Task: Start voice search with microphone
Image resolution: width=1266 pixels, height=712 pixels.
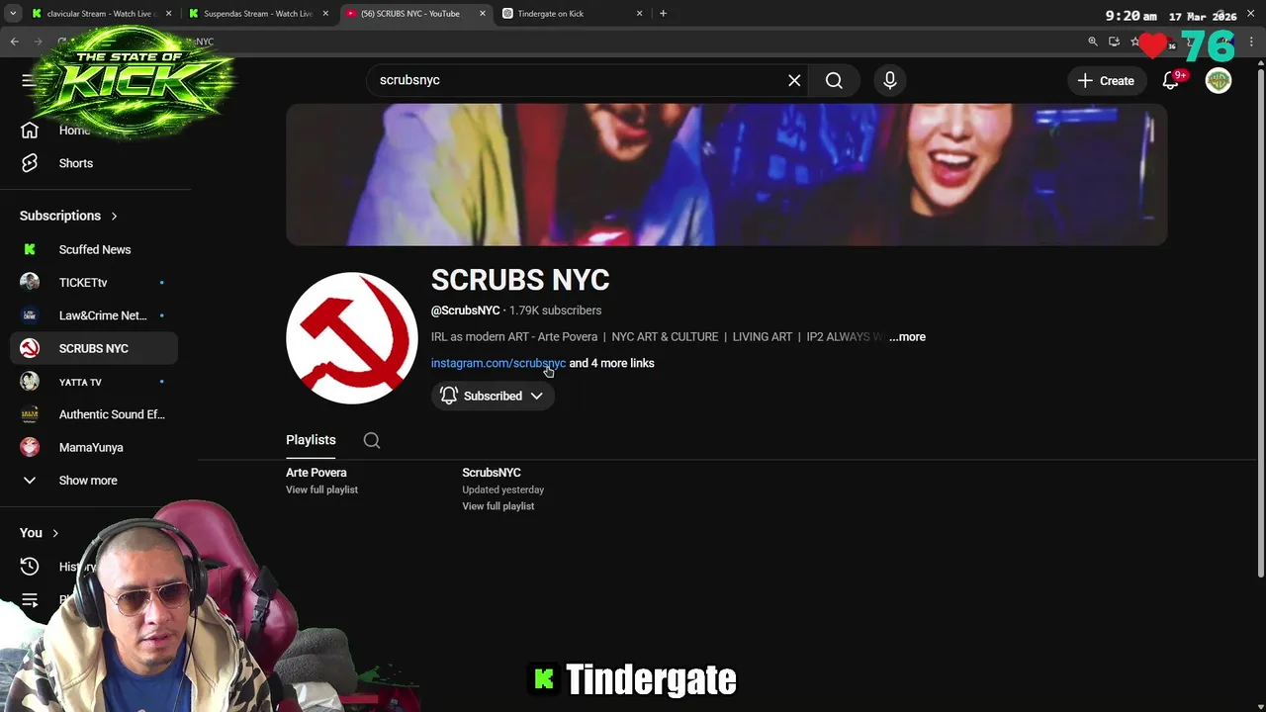Action: point(890,80)
